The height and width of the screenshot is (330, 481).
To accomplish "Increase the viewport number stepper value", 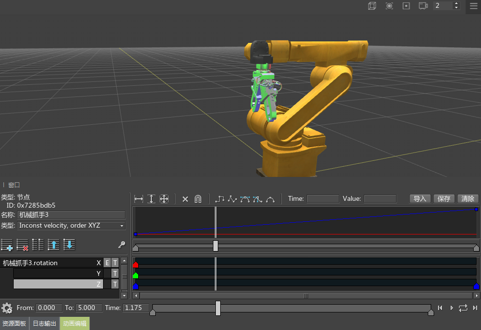I will [456, 3].
